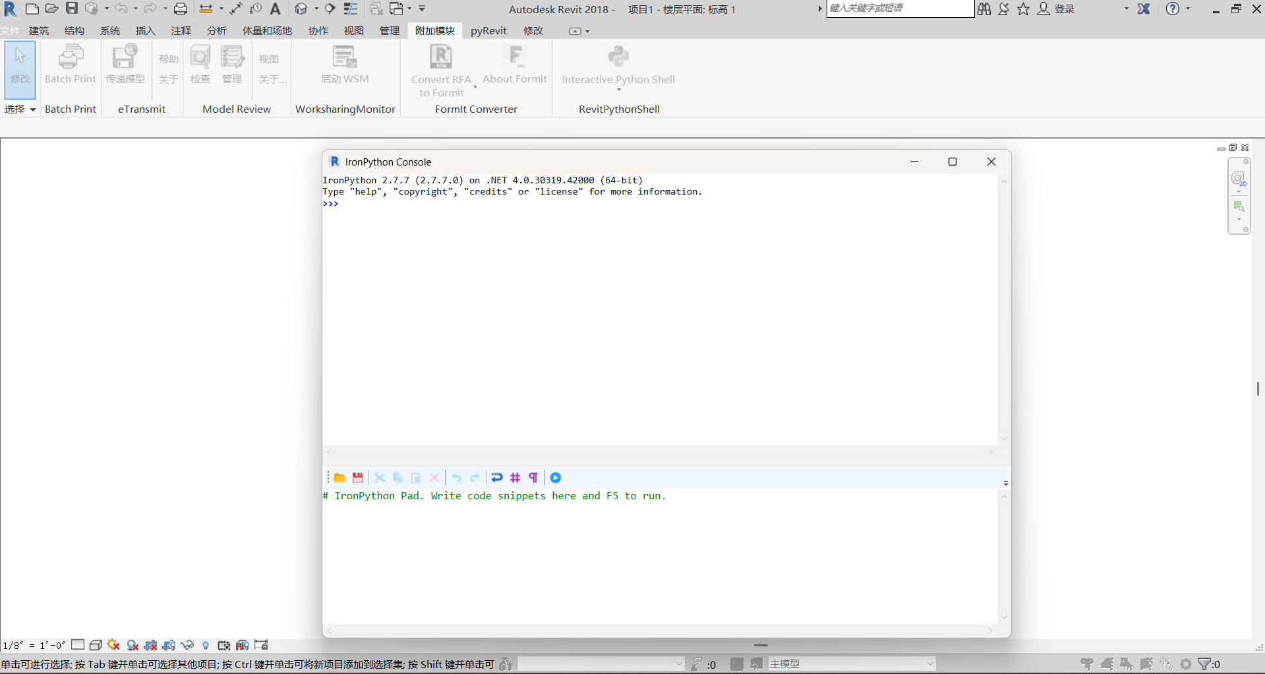The height and width of the screenshot is (674, 1265).
Task: Select the Aligned Dimension measure tool icon
Action: pos(236,9)
